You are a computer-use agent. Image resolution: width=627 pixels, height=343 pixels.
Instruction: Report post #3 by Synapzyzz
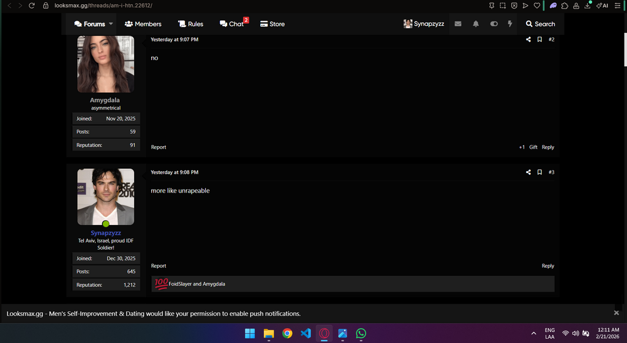[159, 266]
